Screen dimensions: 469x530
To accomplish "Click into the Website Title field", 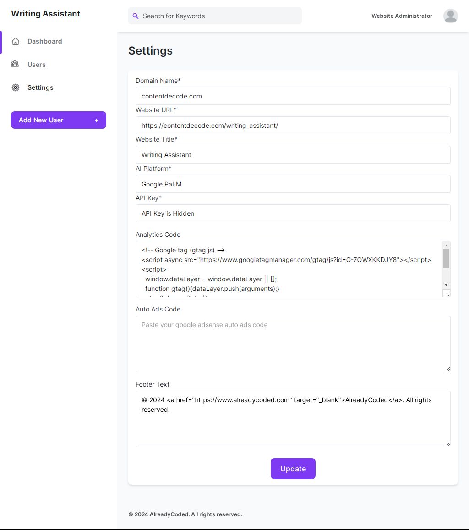I will point(293,155).
